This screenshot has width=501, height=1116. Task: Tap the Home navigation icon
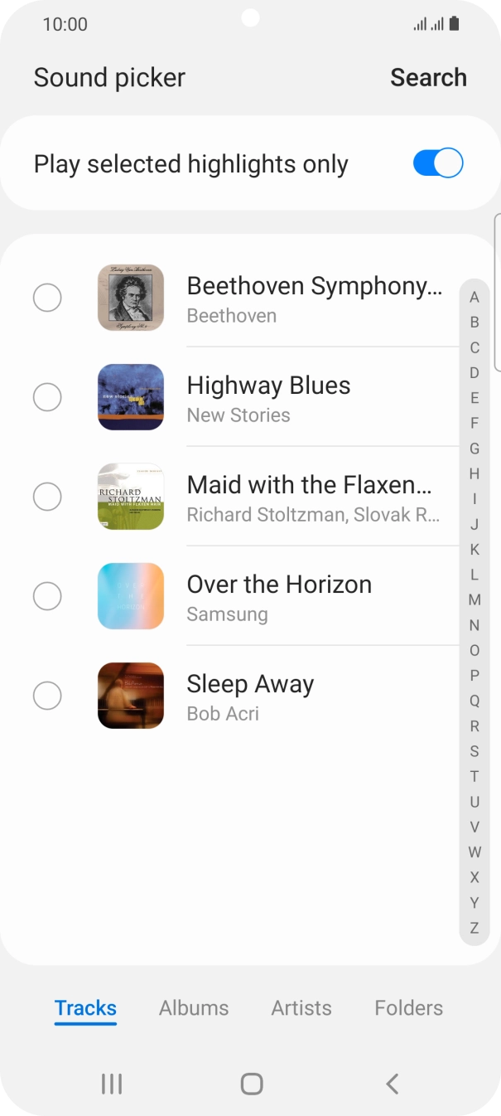[250, 1084]
